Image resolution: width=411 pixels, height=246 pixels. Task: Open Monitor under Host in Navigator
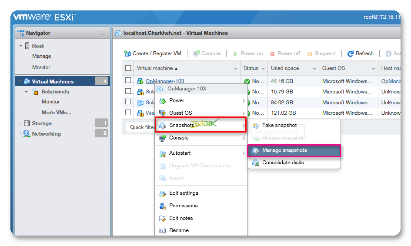[x=41, y=67]
